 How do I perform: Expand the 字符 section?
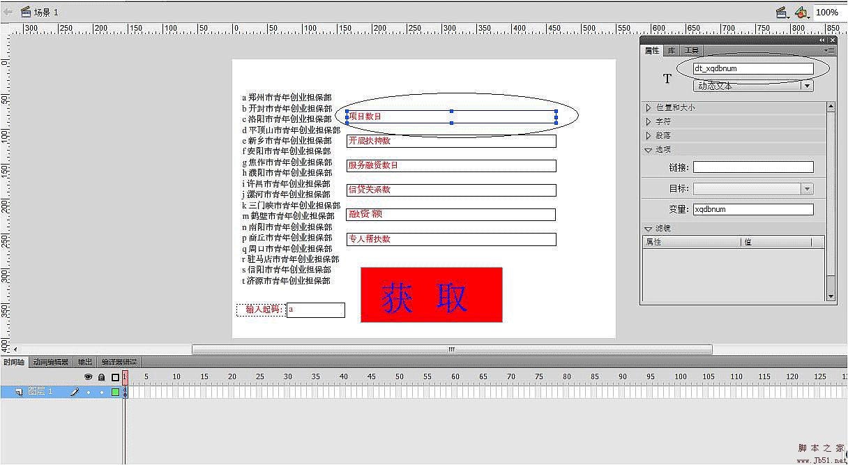tap(649, 122)
